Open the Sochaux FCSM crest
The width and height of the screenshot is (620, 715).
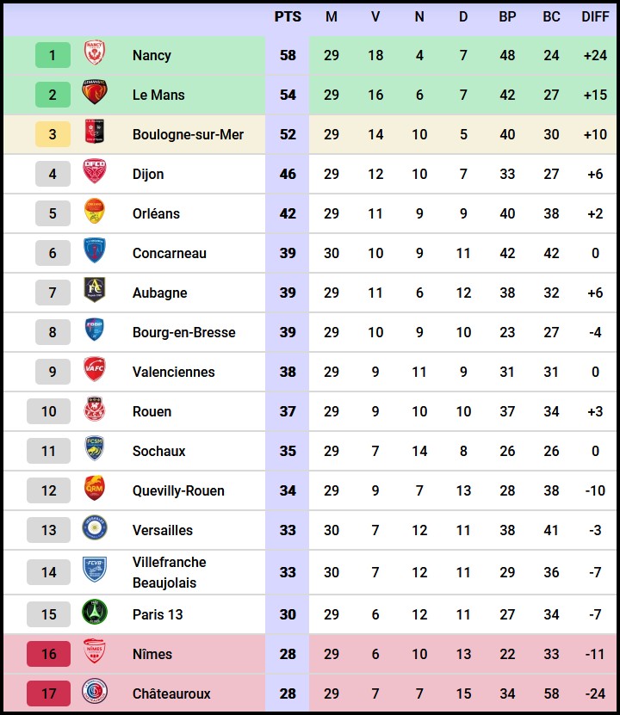tap(94, 451)
